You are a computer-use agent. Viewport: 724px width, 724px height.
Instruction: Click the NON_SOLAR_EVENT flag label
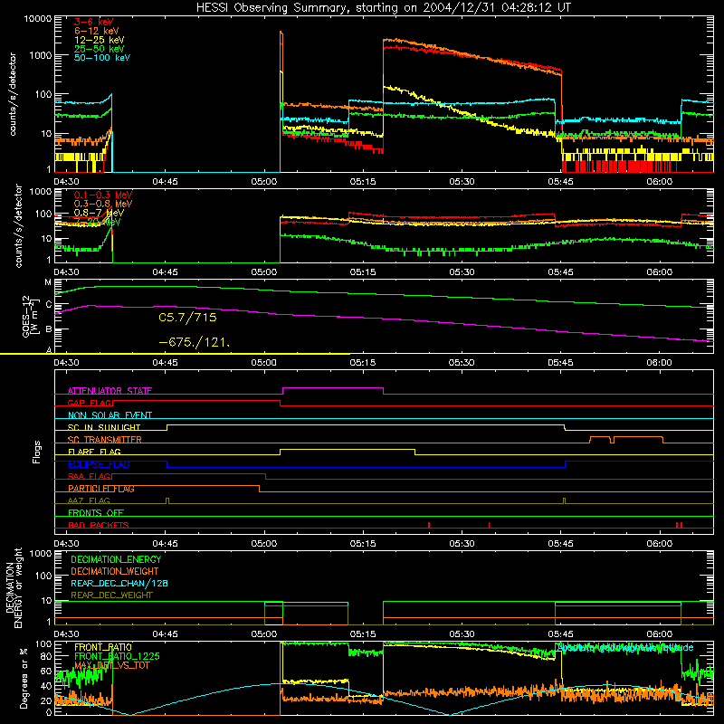(x=110, y=415)
